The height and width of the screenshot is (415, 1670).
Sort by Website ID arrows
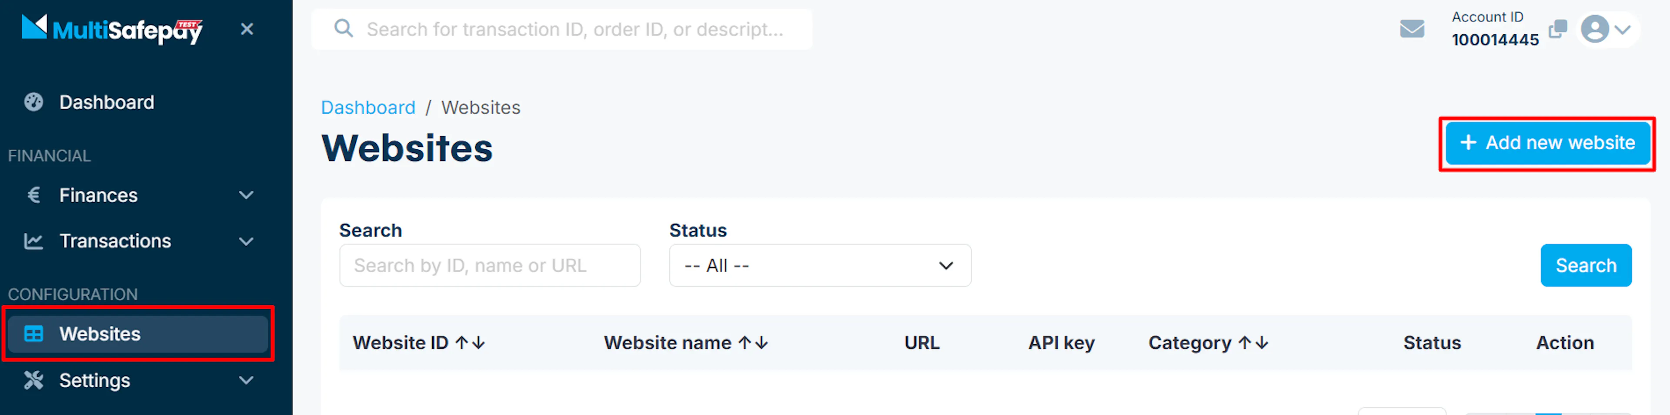tap(470, 343)
